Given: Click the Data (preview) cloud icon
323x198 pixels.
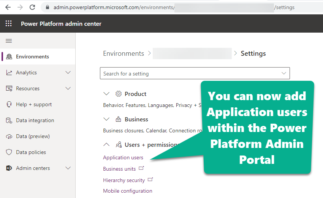Looking at the screenshot, I should click(9, 136).
